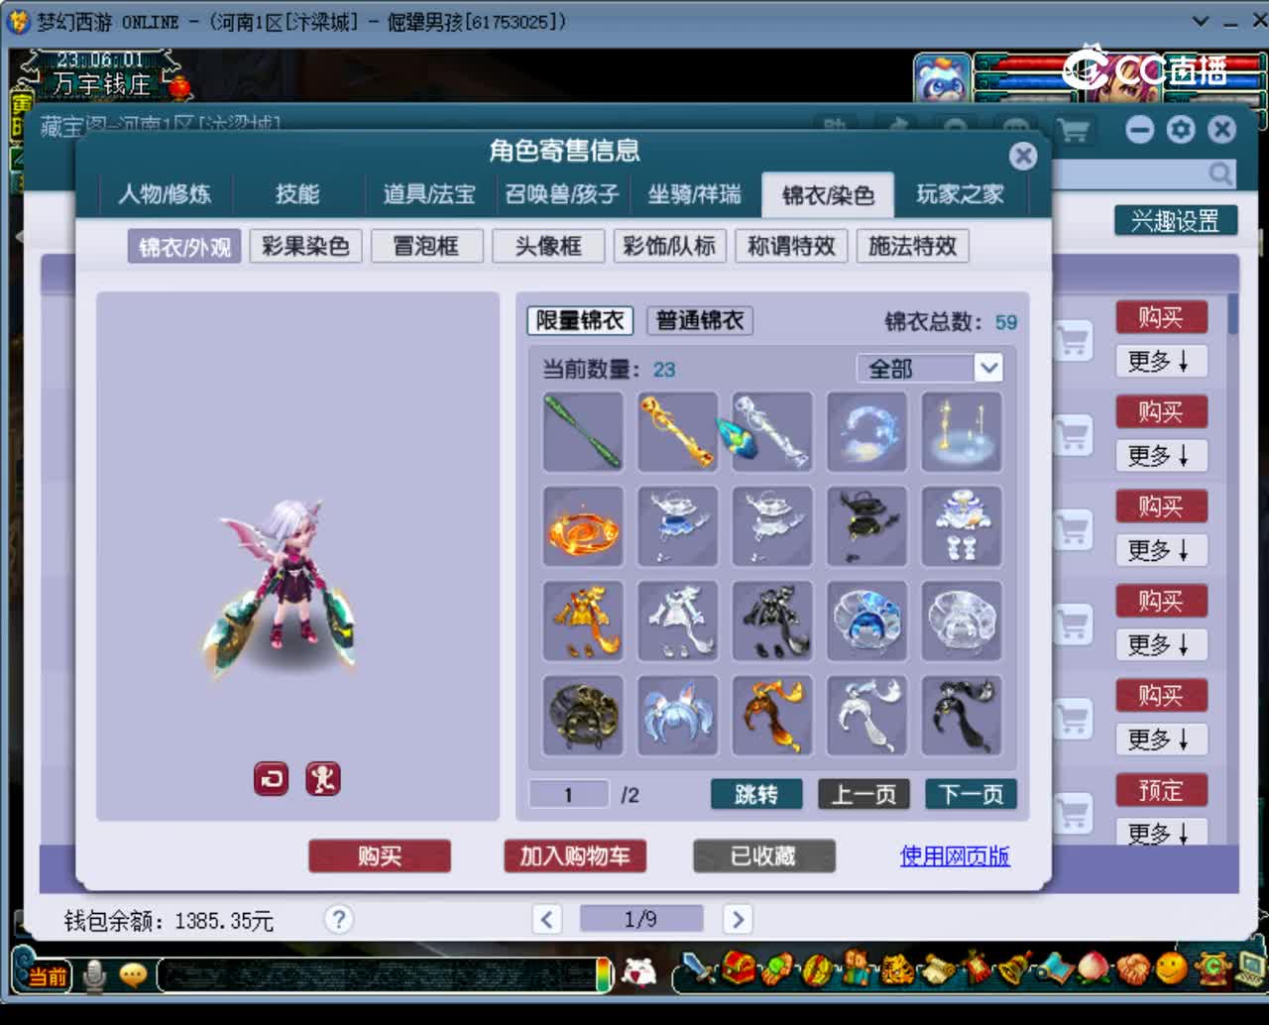Click the handshake friends icon
This screenshot has width=1269, height=1025.
pyautogui.click(x=1133, y=968)
